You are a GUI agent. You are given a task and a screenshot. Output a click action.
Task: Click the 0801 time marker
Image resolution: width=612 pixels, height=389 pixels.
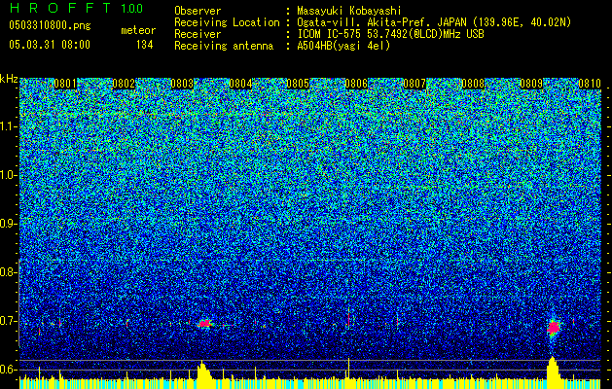pos(65,84)
